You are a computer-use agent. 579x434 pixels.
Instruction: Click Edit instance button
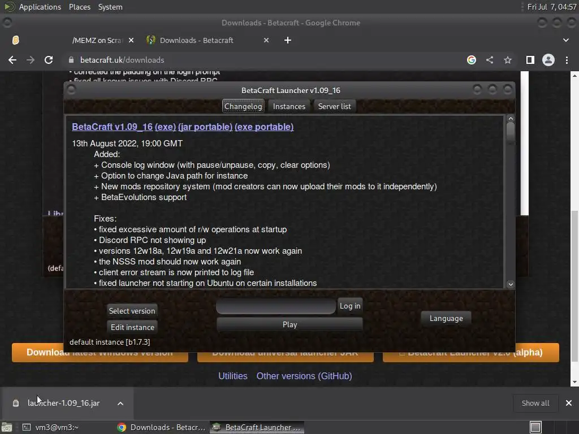(132, 327)
